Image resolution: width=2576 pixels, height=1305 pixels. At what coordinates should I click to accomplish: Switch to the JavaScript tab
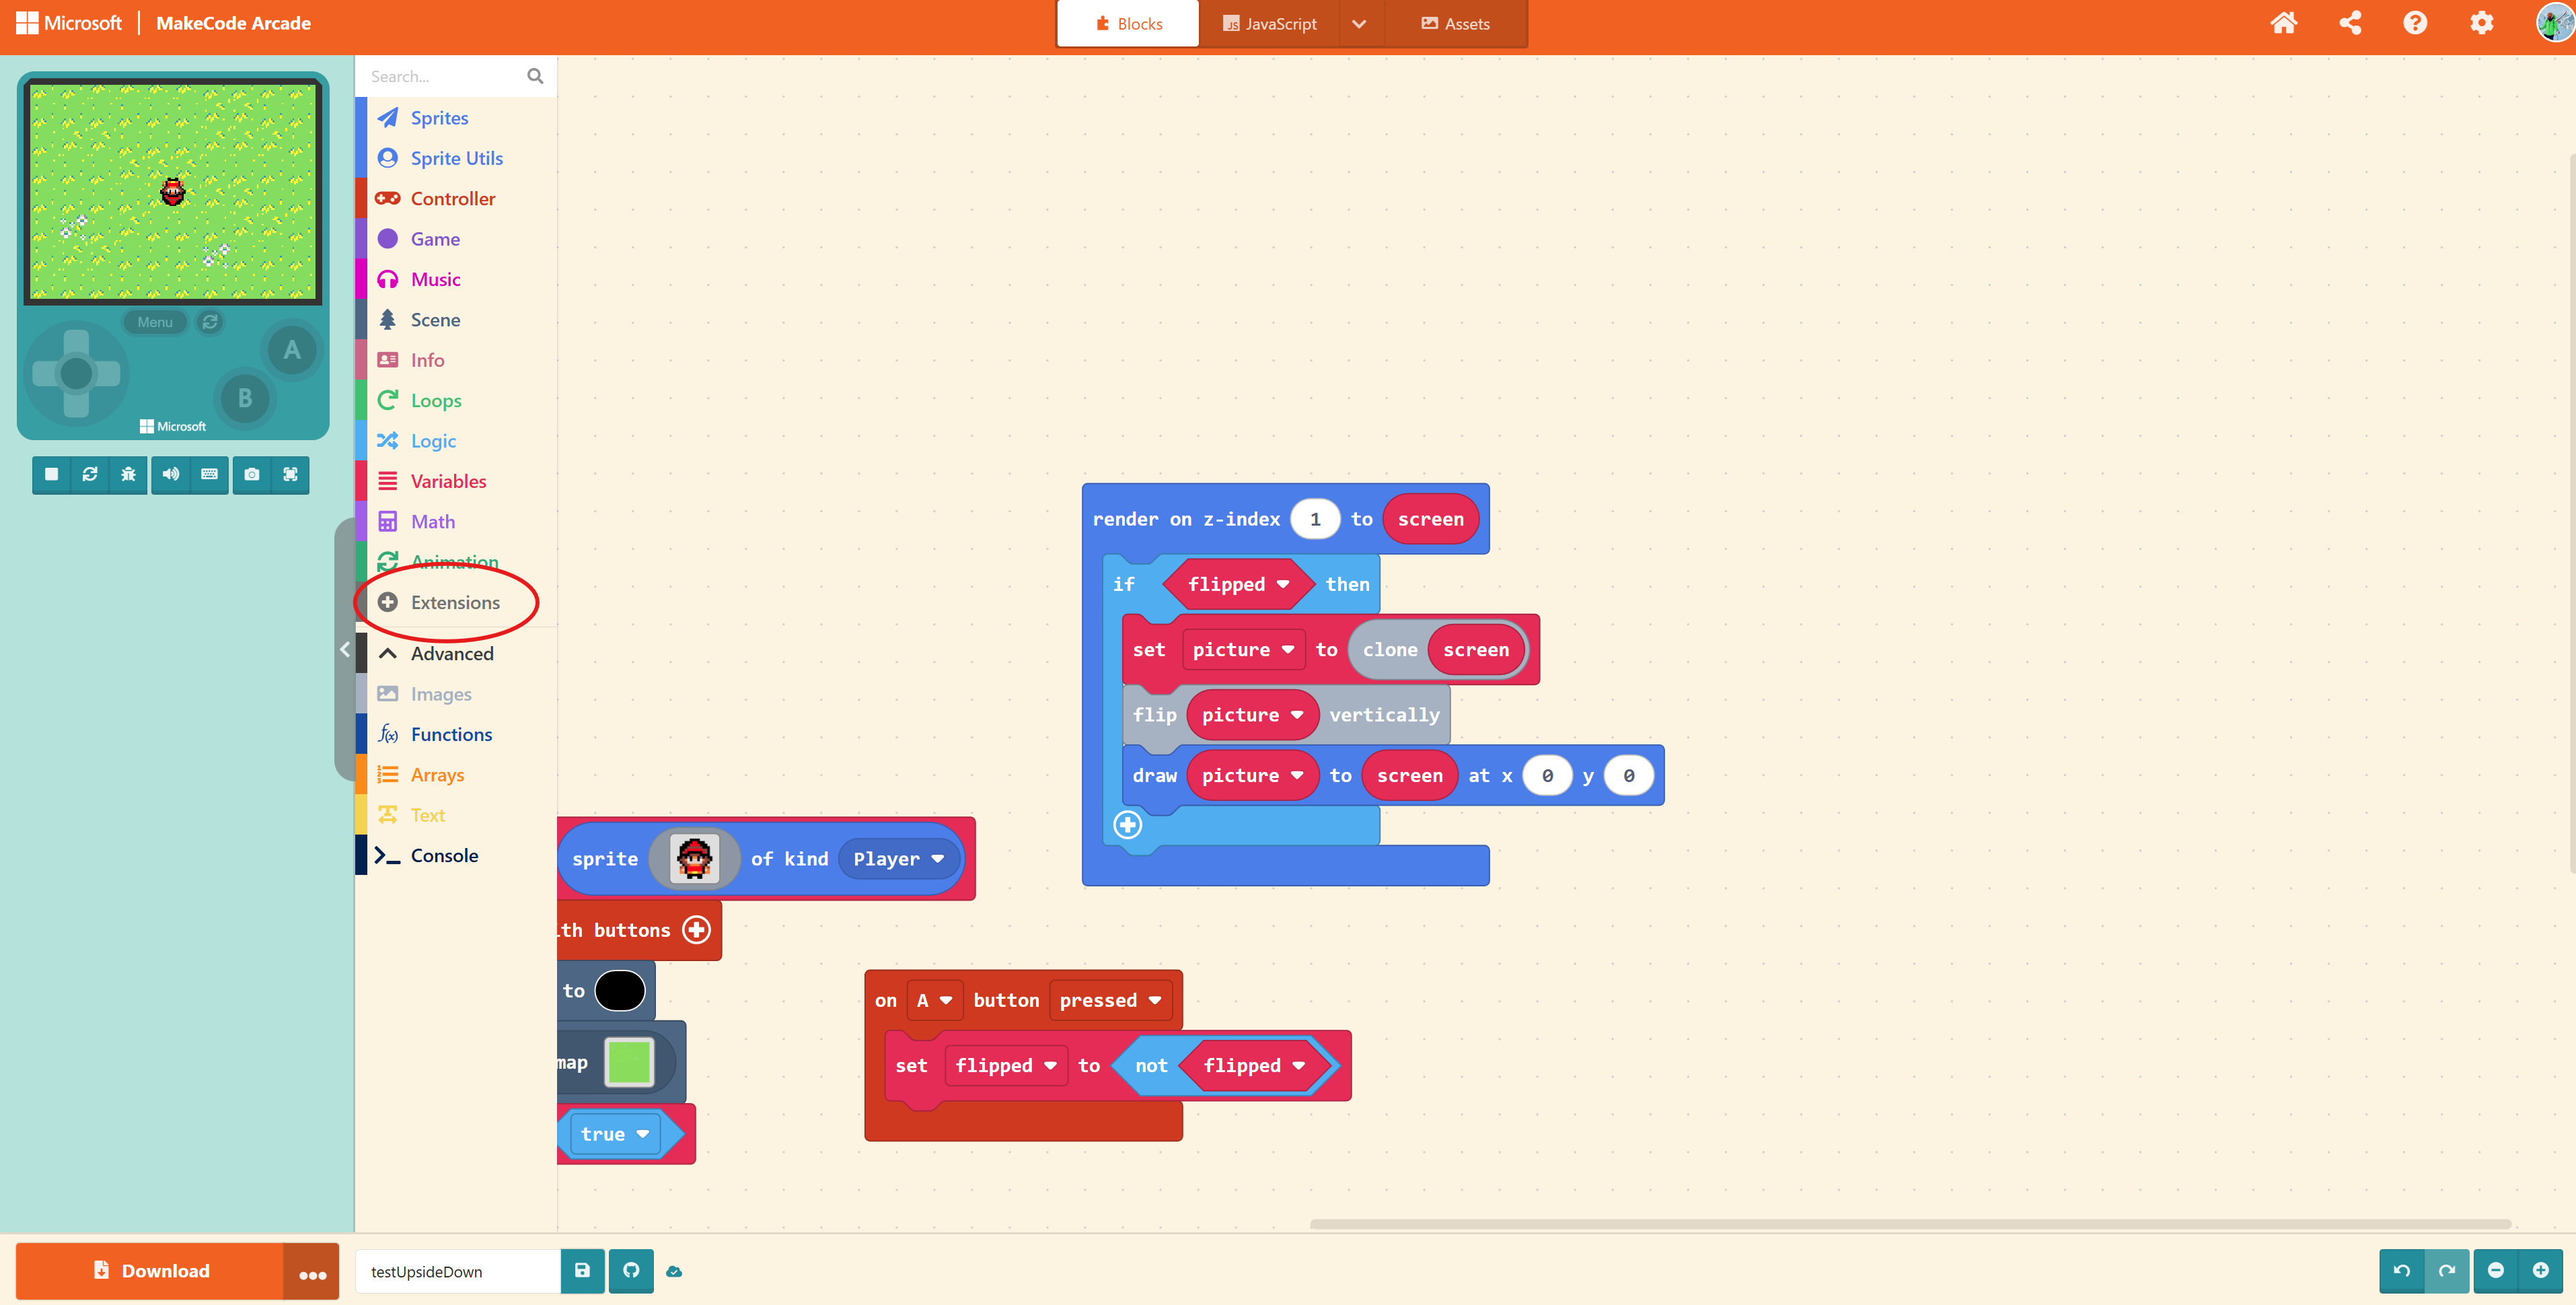(x=1269, y=24)
